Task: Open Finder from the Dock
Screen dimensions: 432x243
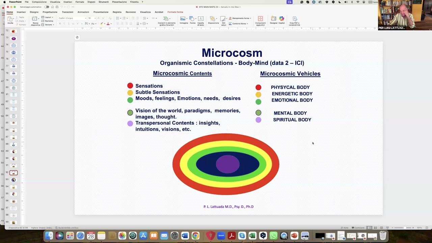Action: tap(49, 236)
